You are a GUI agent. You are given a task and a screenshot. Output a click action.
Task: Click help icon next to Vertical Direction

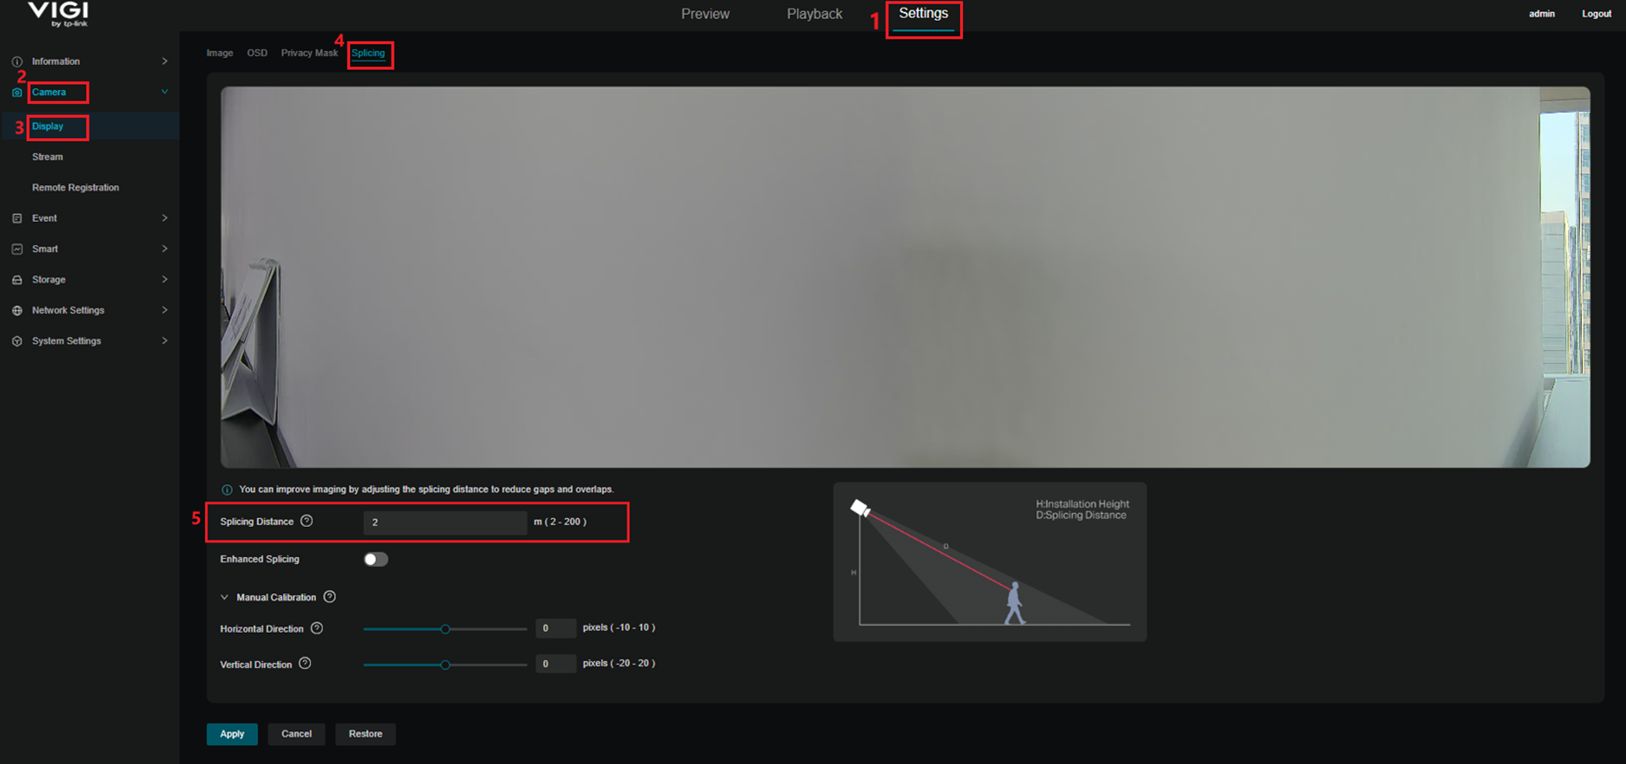coord(305,664)
